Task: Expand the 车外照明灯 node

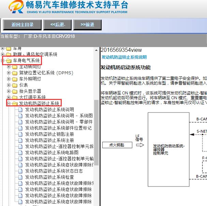Action: click(9, 79)
